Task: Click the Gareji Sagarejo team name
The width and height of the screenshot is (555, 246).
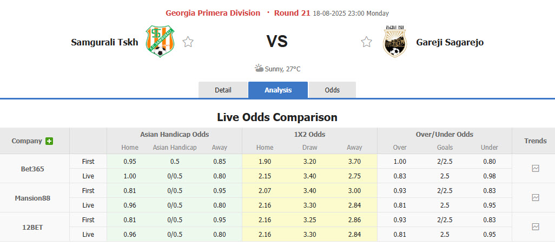Action: pyautogui.click(x=450, y=42)
